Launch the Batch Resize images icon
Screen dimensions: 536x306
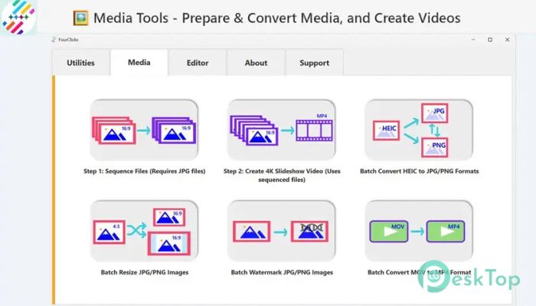click(144, 231)
